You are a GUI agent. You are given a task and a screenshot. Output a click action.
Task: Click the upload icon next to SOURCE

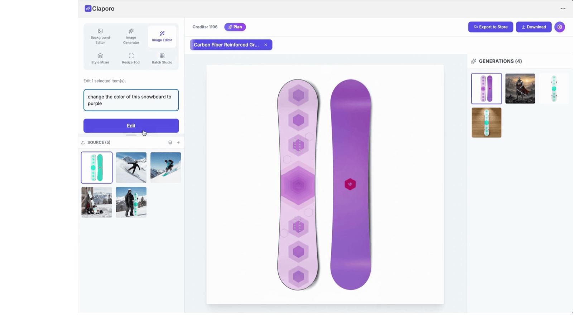[x=83, y=142]
